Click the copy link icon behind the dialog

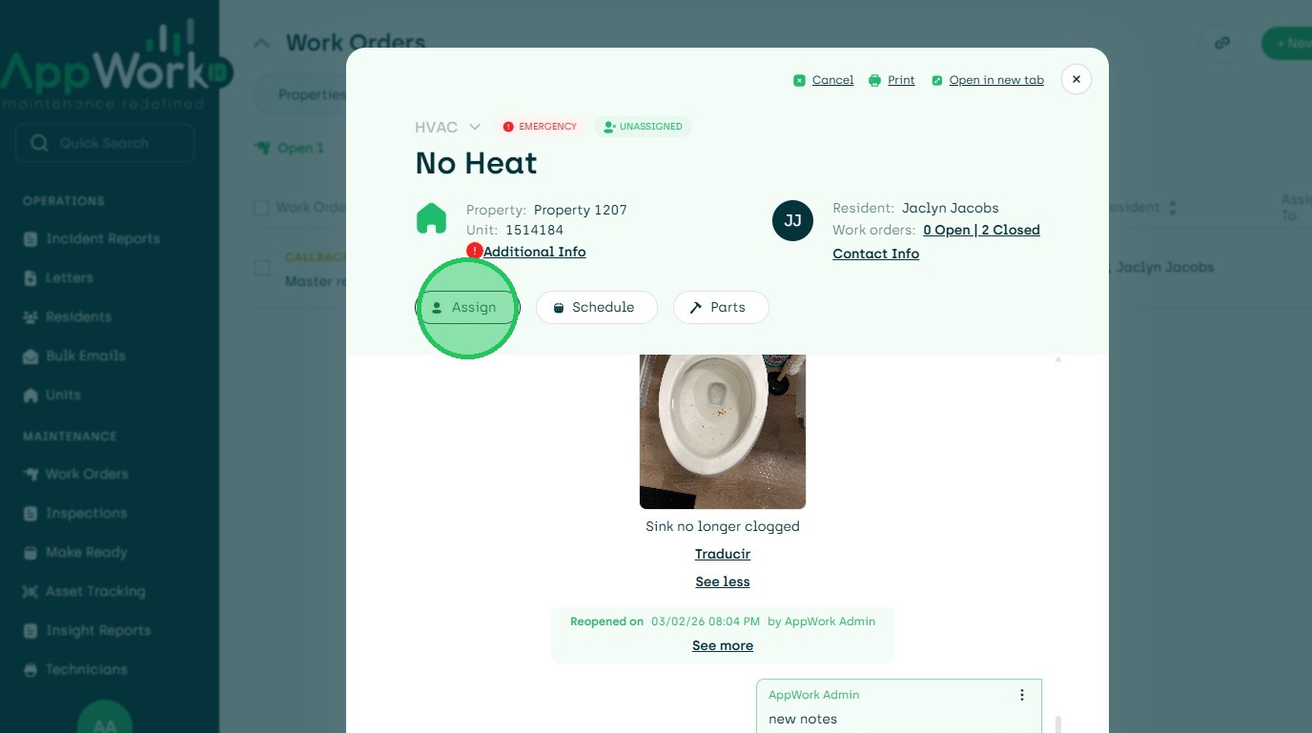coord(1221,43)
